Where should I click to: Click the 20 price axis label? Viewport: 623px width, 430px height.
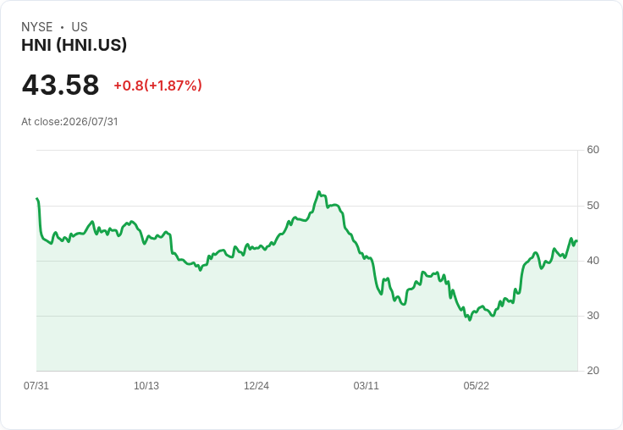tap(593, 371)
